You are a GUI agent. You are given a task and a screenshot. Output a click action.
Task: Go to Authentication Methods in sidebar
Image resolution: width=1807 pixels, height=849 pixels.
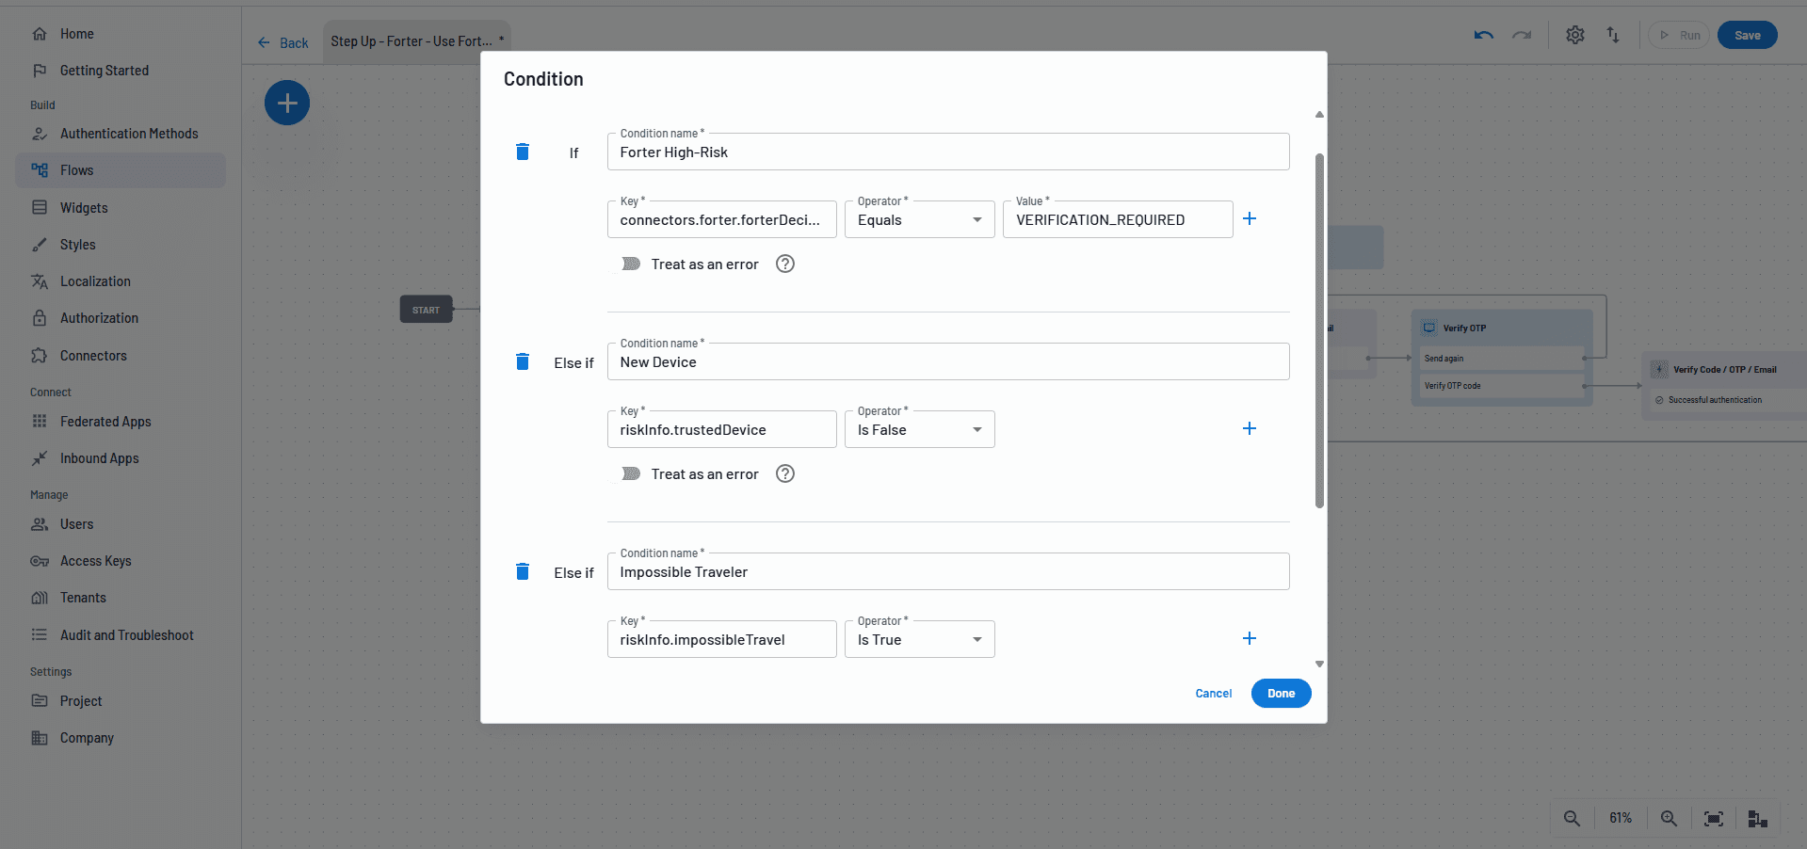(x=129, y=134)
